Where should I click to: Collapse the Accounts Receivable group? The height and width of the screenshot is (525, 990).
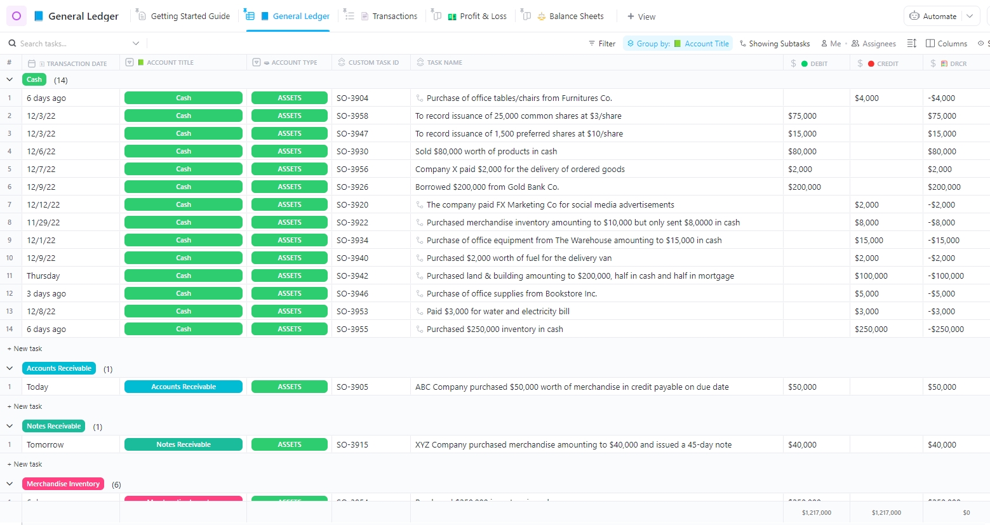click(10, 368)
